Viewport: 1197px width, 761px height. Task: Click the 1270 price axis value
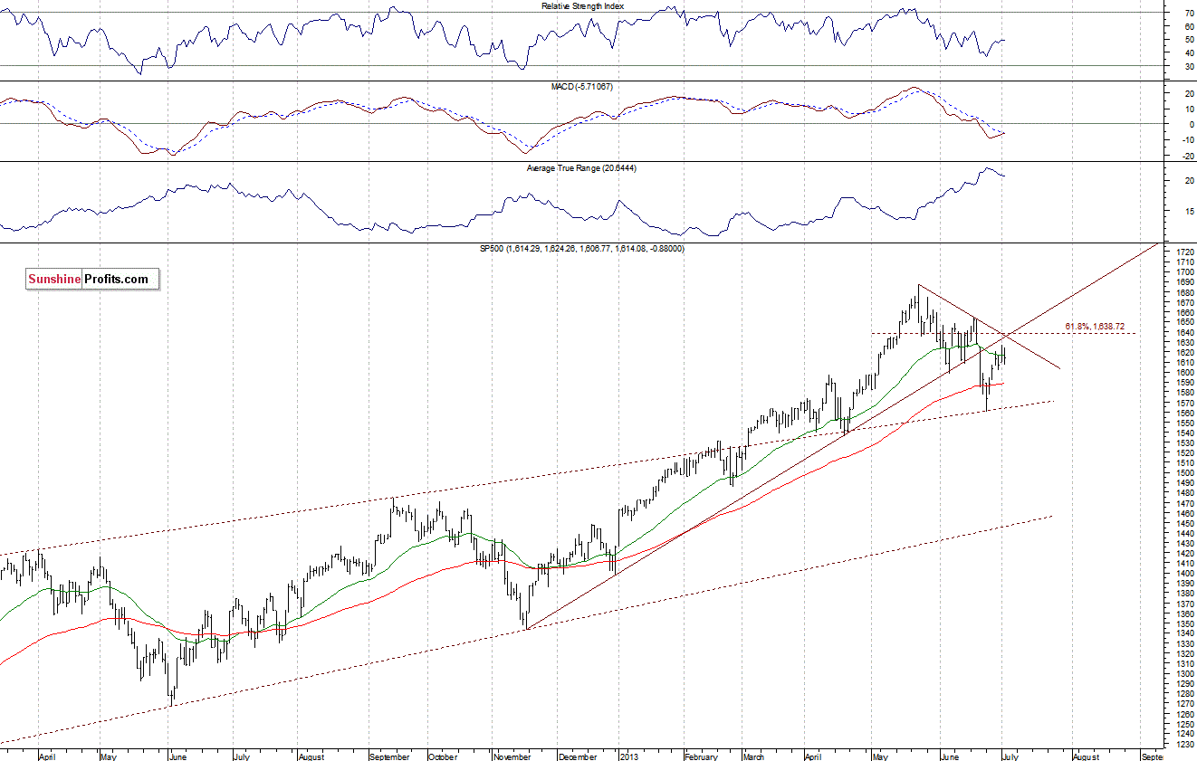1183,704
